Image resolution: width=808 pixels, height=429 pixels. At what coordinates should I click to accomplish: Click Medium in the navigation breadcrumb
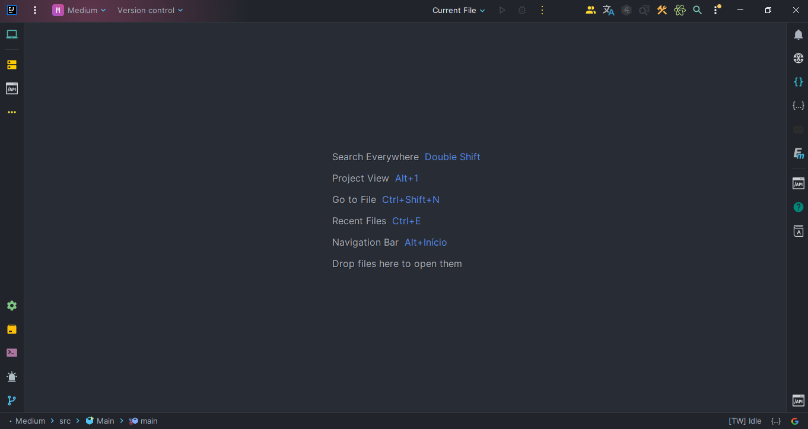30,421
